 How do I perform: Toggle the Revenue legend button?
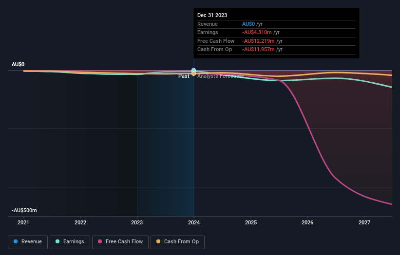tap(28, 242)
